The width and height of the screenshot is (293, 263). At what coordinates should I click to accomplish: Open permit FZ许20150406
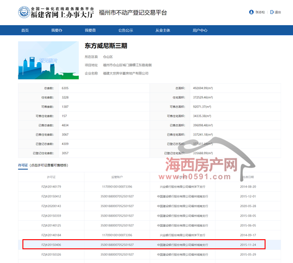tap(51, 245)
